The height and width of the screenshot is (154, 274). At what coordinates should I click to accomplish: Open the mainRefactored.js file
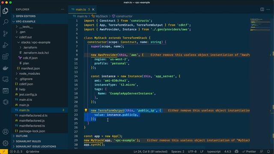click(x=32, y=121)
